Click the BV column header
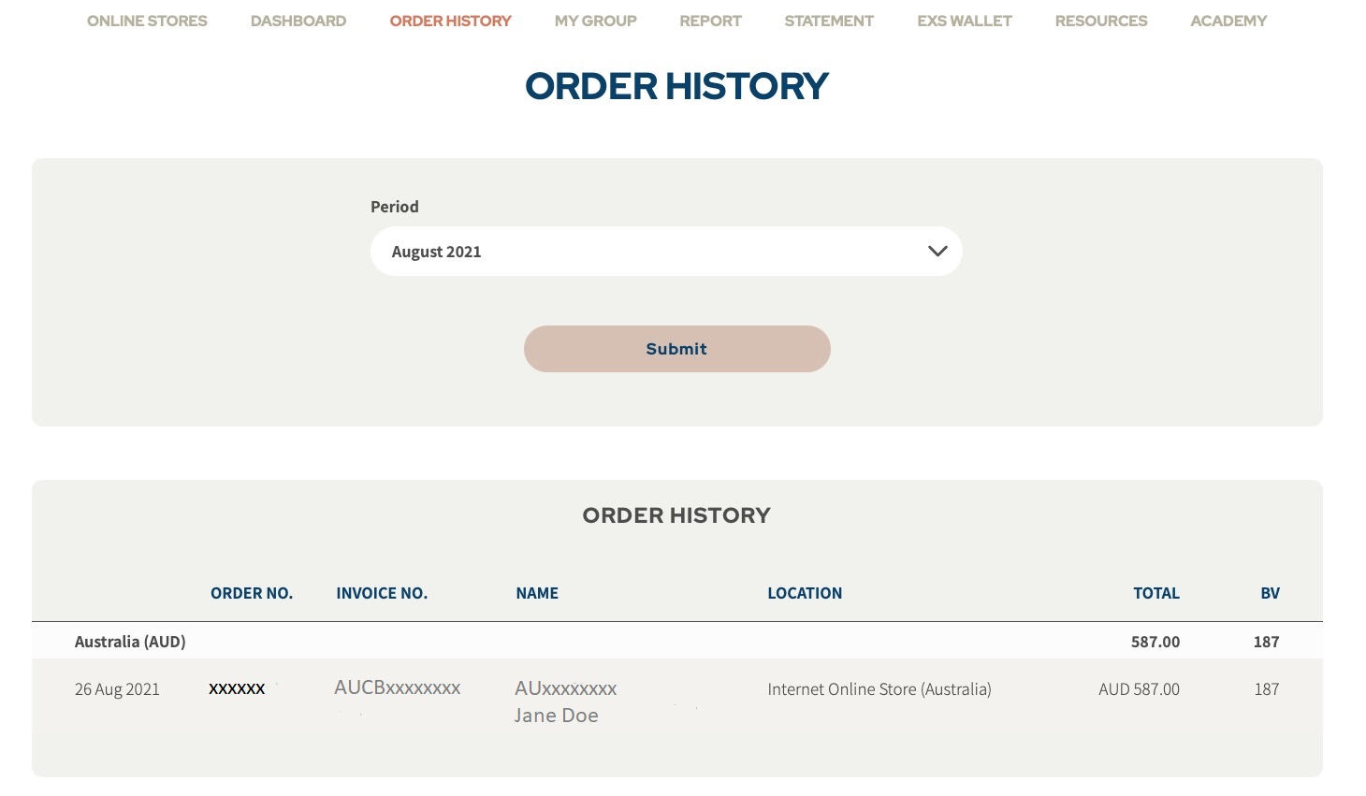Image resolution: width=1366 pixels, height=796 pixels. (1270, 593)
